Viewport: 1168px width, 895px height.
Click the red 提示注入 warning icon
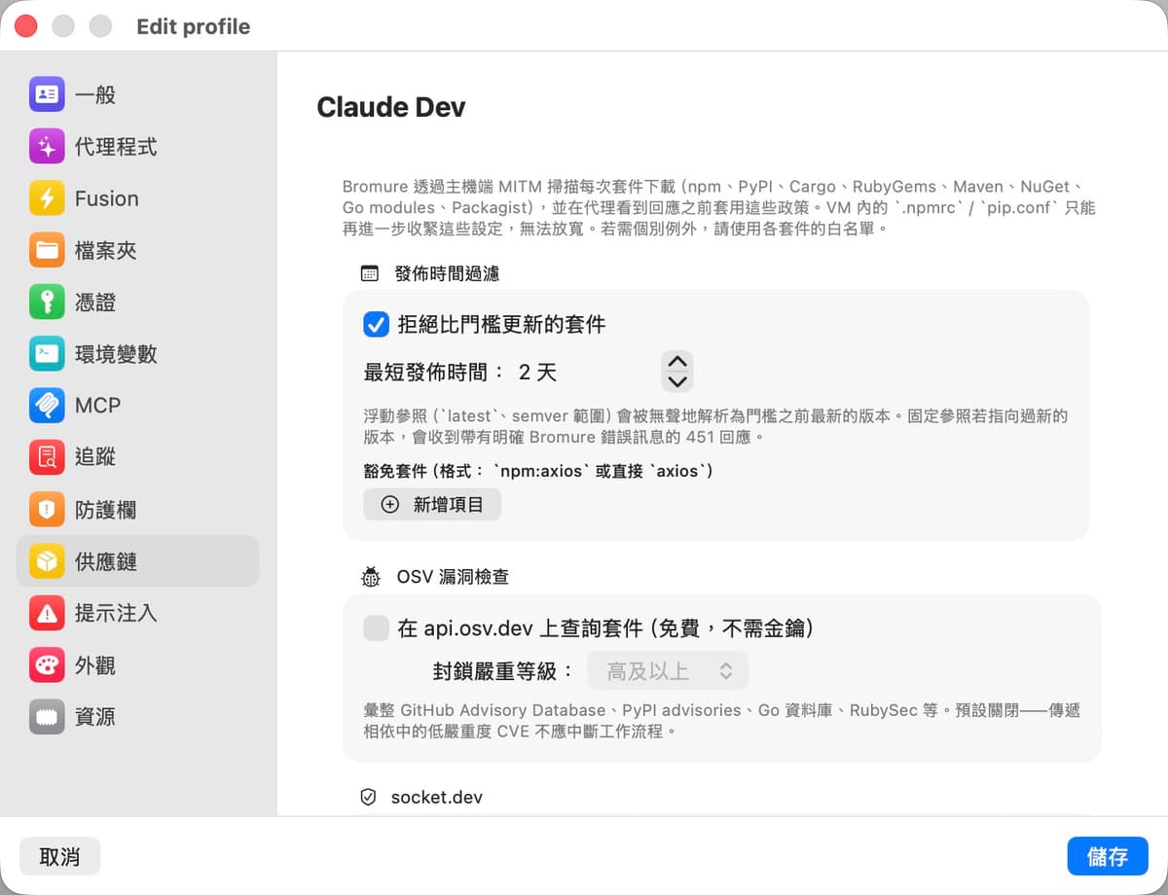pyautogui.click(x=47, y=613)
